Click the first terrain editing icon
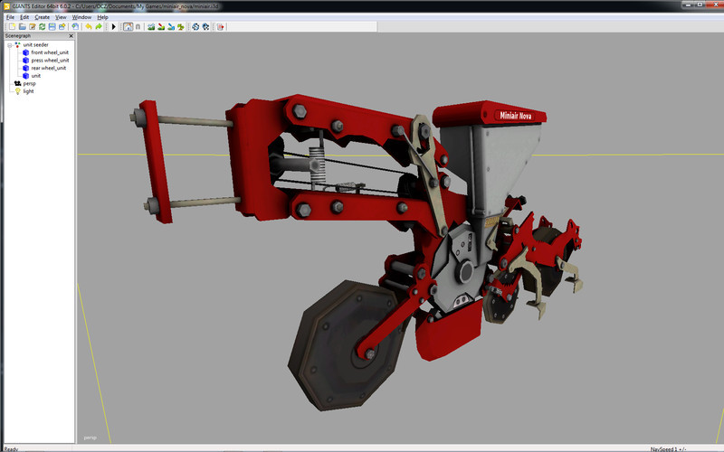Image resolution: width=724 pixels, height=452 pixels. pyautogui.click(x=151, y=26)
